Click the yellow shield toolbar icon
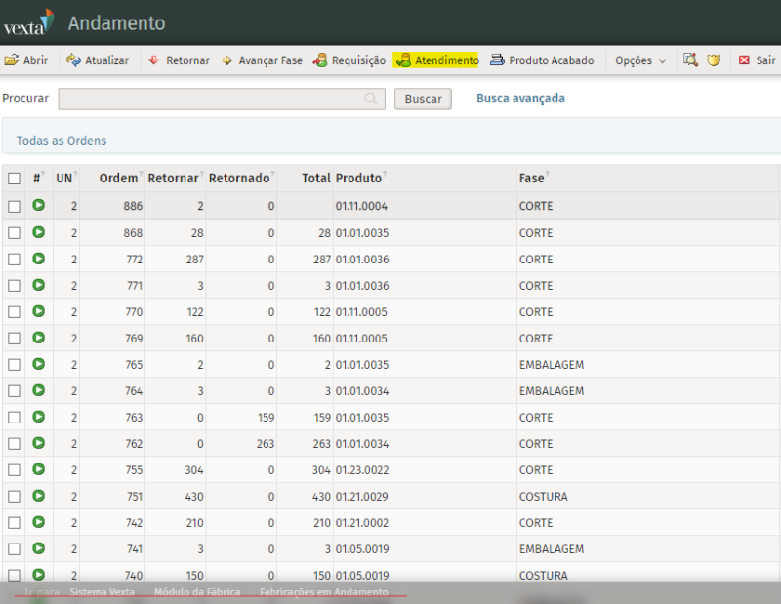Viewport: 781px width, 604px height. click(714, 60)
